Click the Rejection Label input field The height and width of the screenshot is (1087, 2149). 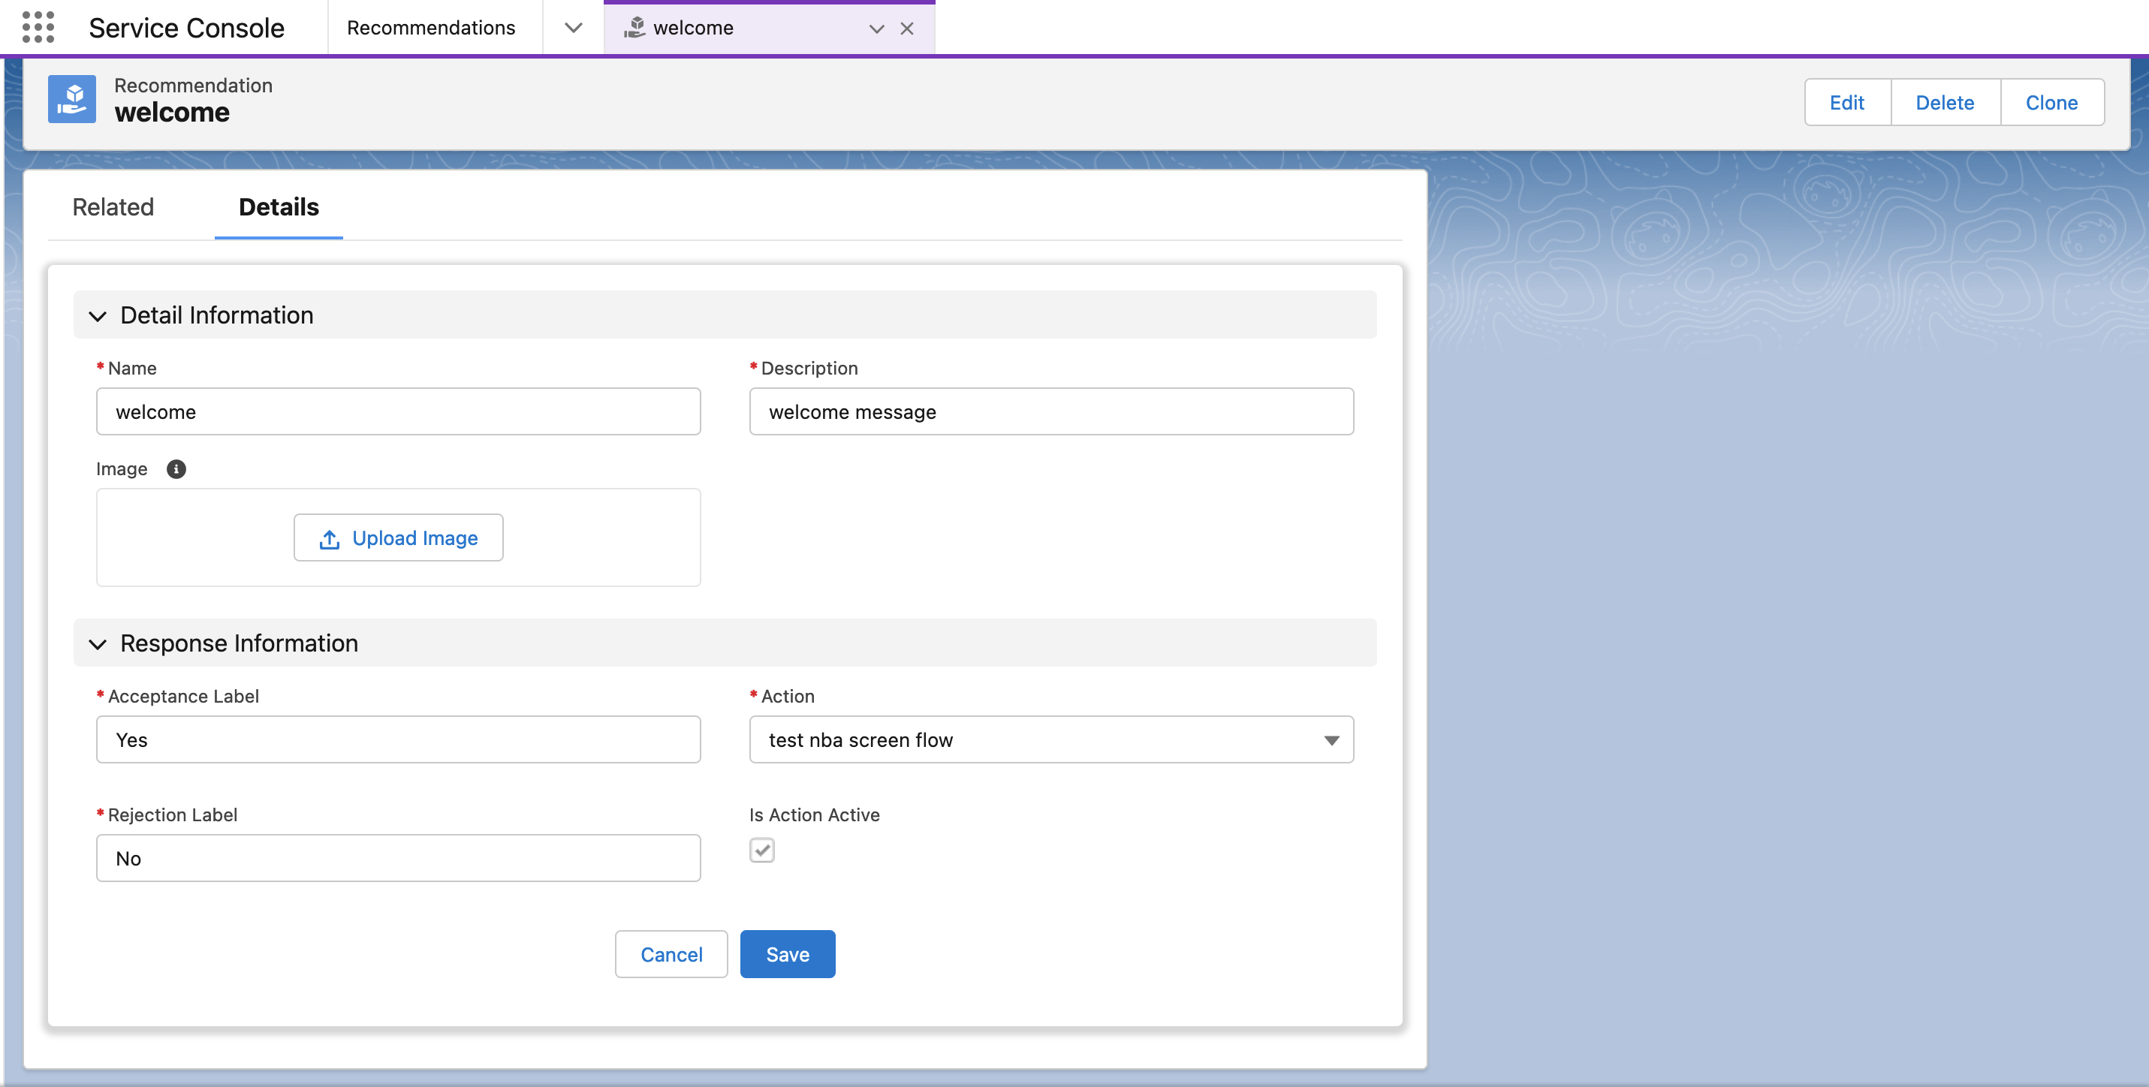[398, 859]
